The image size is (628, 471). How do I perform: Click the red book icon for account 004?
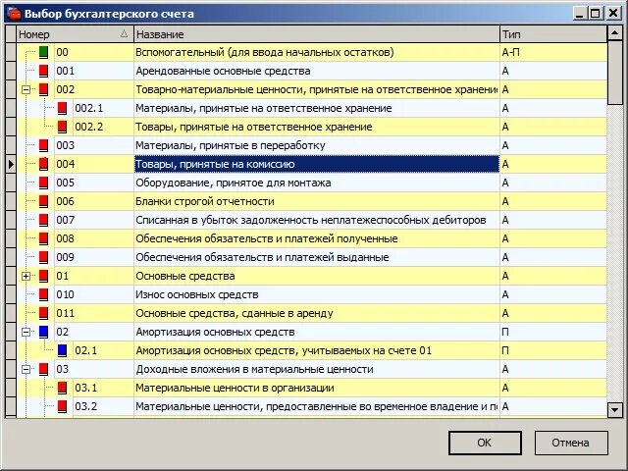pyautogui.click(x=43, y=164)
